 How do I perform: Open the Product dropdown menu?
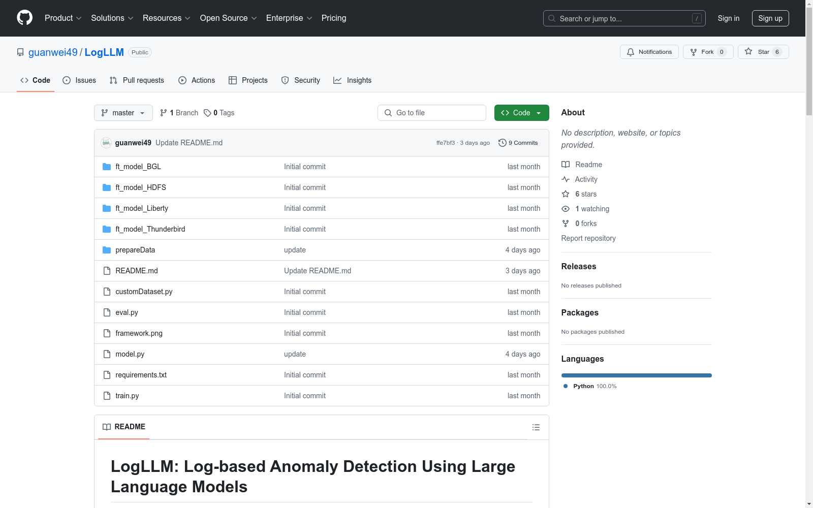pos(63,18)
